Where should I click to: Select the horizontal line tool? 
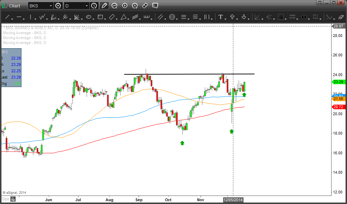click(x=19, y=17)
